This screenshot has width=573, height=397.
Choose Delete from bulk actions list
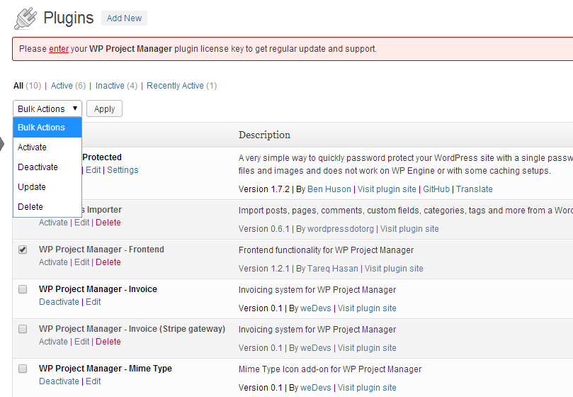click(x=47, y=207)
